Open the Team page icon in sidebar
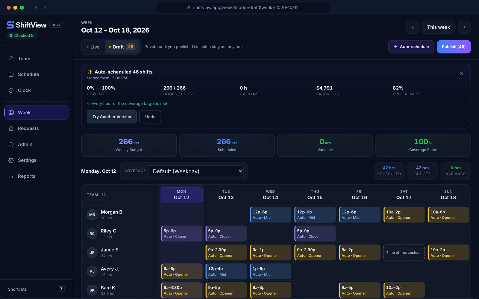The image size is (479, 299). tap(11, 59)
